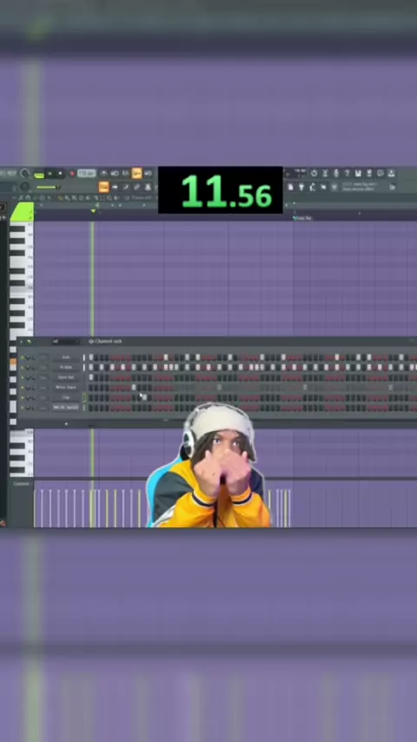Enable first step of Clap channel

click(x=91, y=398)
